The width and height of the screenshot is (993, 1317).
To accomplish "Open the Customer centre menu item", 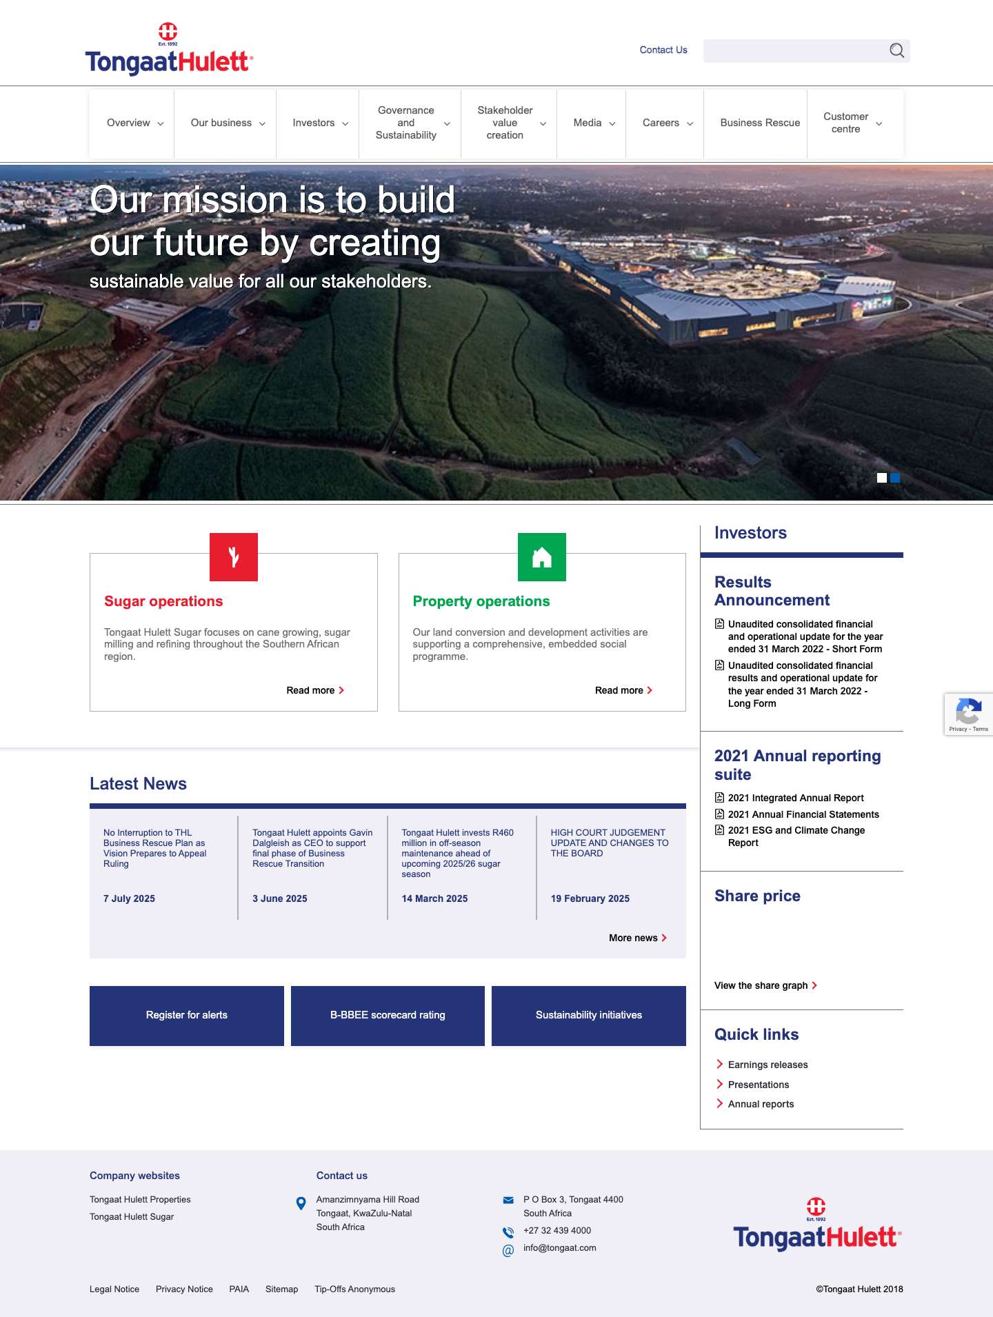I will pyautogui.click(x=845, y=123).
